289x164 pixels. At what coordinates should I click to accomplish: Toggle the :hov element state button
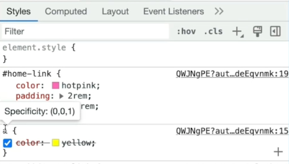pyautogui.click(x=186, y=32)
